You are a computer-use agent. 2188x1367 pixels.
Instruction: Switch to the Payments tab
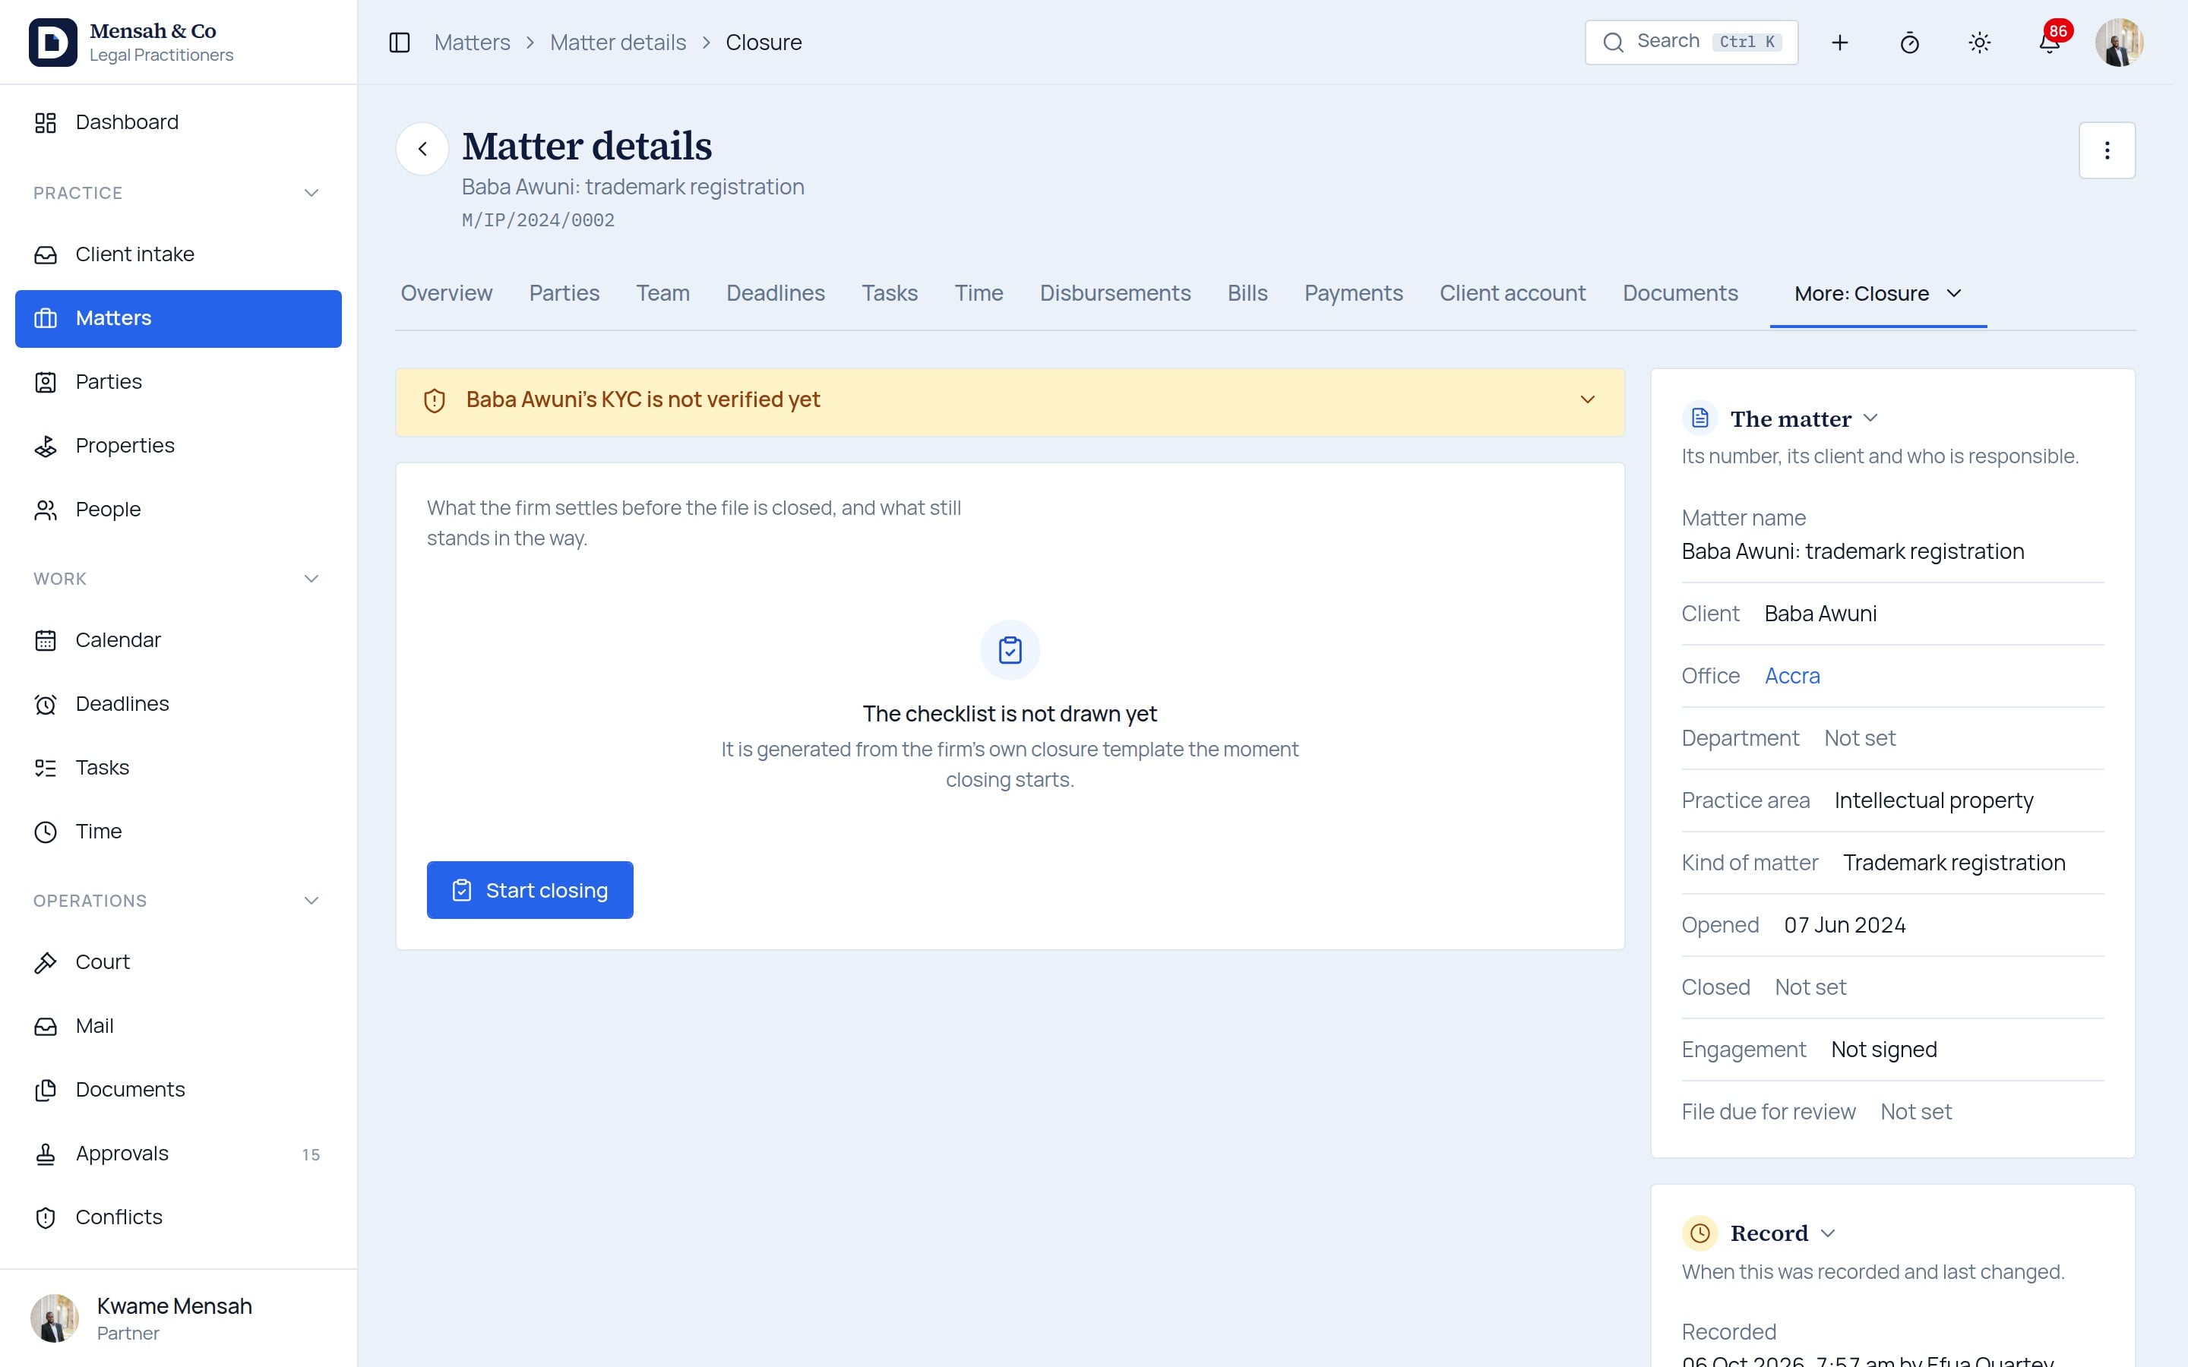1352,294
